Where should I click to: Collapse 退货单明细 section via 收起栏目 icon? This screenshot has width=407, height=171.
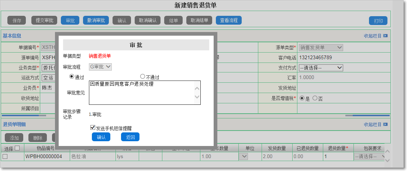pos(386,124)
